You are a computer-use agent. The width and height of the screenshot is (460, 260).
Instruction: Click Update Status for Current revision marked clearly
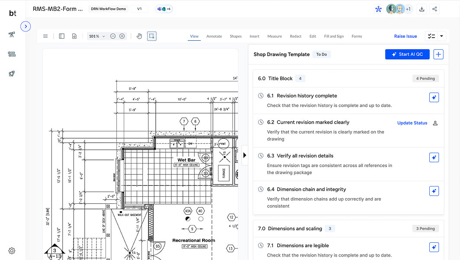coord(412,123)
